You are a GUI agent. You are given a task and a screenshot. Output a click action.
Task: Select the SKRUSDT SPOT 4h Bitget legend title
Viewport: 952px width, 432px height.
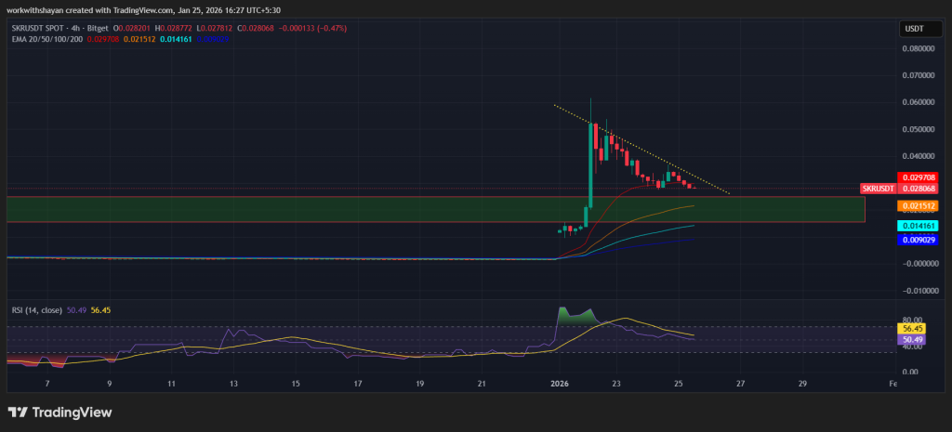pos(60,28)
